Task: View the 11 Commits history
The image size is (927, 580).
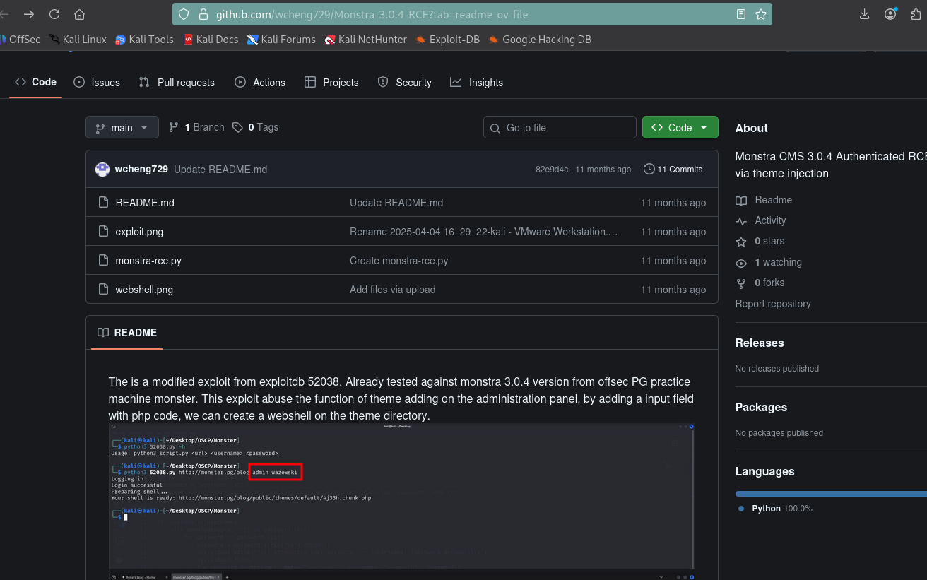Action: [673, 170]
